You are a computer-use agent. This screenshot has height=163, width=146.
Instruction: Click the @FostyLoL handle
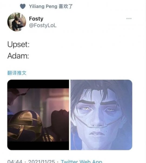click(43, 25)
